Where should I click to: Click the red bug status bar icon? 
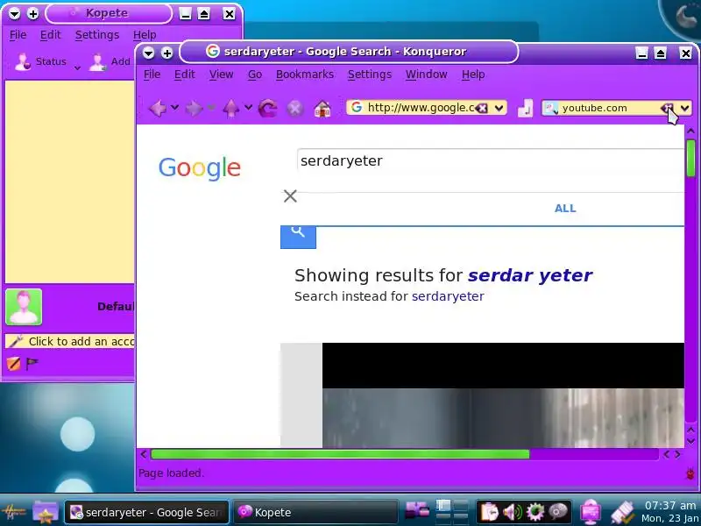coord(690,473)
